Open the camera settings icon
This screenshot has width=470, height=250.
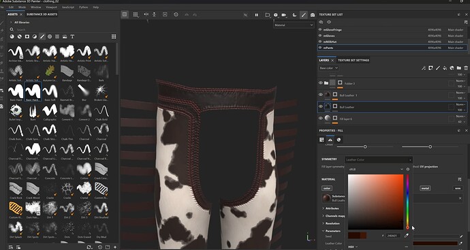284,15
